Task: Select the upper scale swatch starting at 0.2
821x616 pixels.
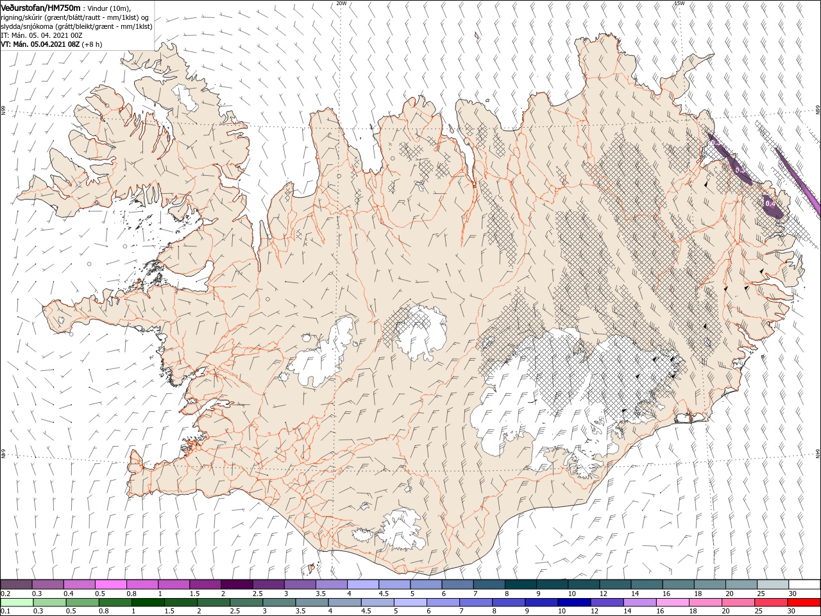Action: click(16, 585)
